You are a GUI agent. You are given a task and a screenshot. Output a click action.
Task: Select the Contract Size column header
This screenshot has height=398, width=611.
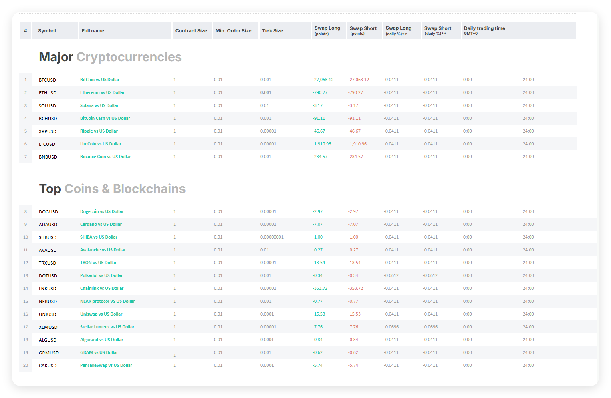tap(192, 31)
